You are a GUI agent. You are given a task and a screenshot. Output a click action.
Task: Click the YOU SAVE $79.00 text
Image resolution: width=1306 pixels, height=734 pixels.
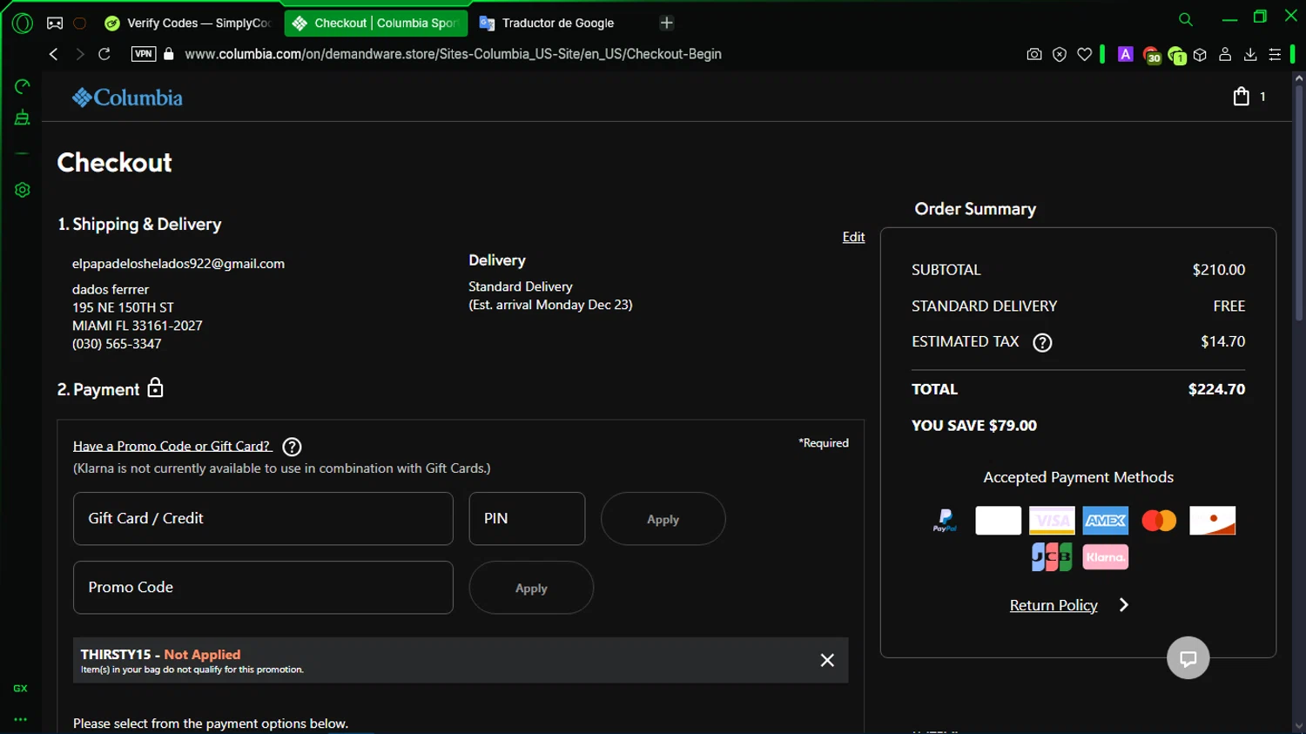click(x=974, y=426)
